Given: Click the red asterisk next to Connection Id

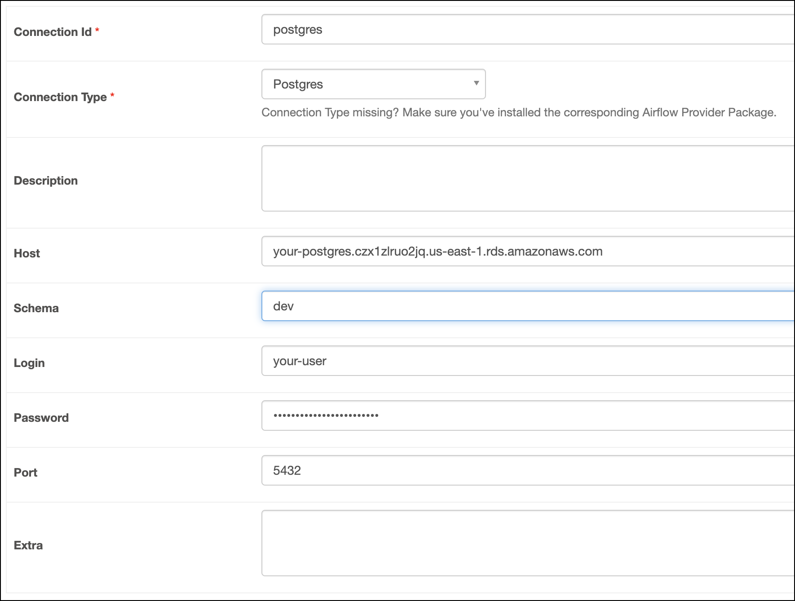Looking at the screenshot, I should tap(98, 31).
